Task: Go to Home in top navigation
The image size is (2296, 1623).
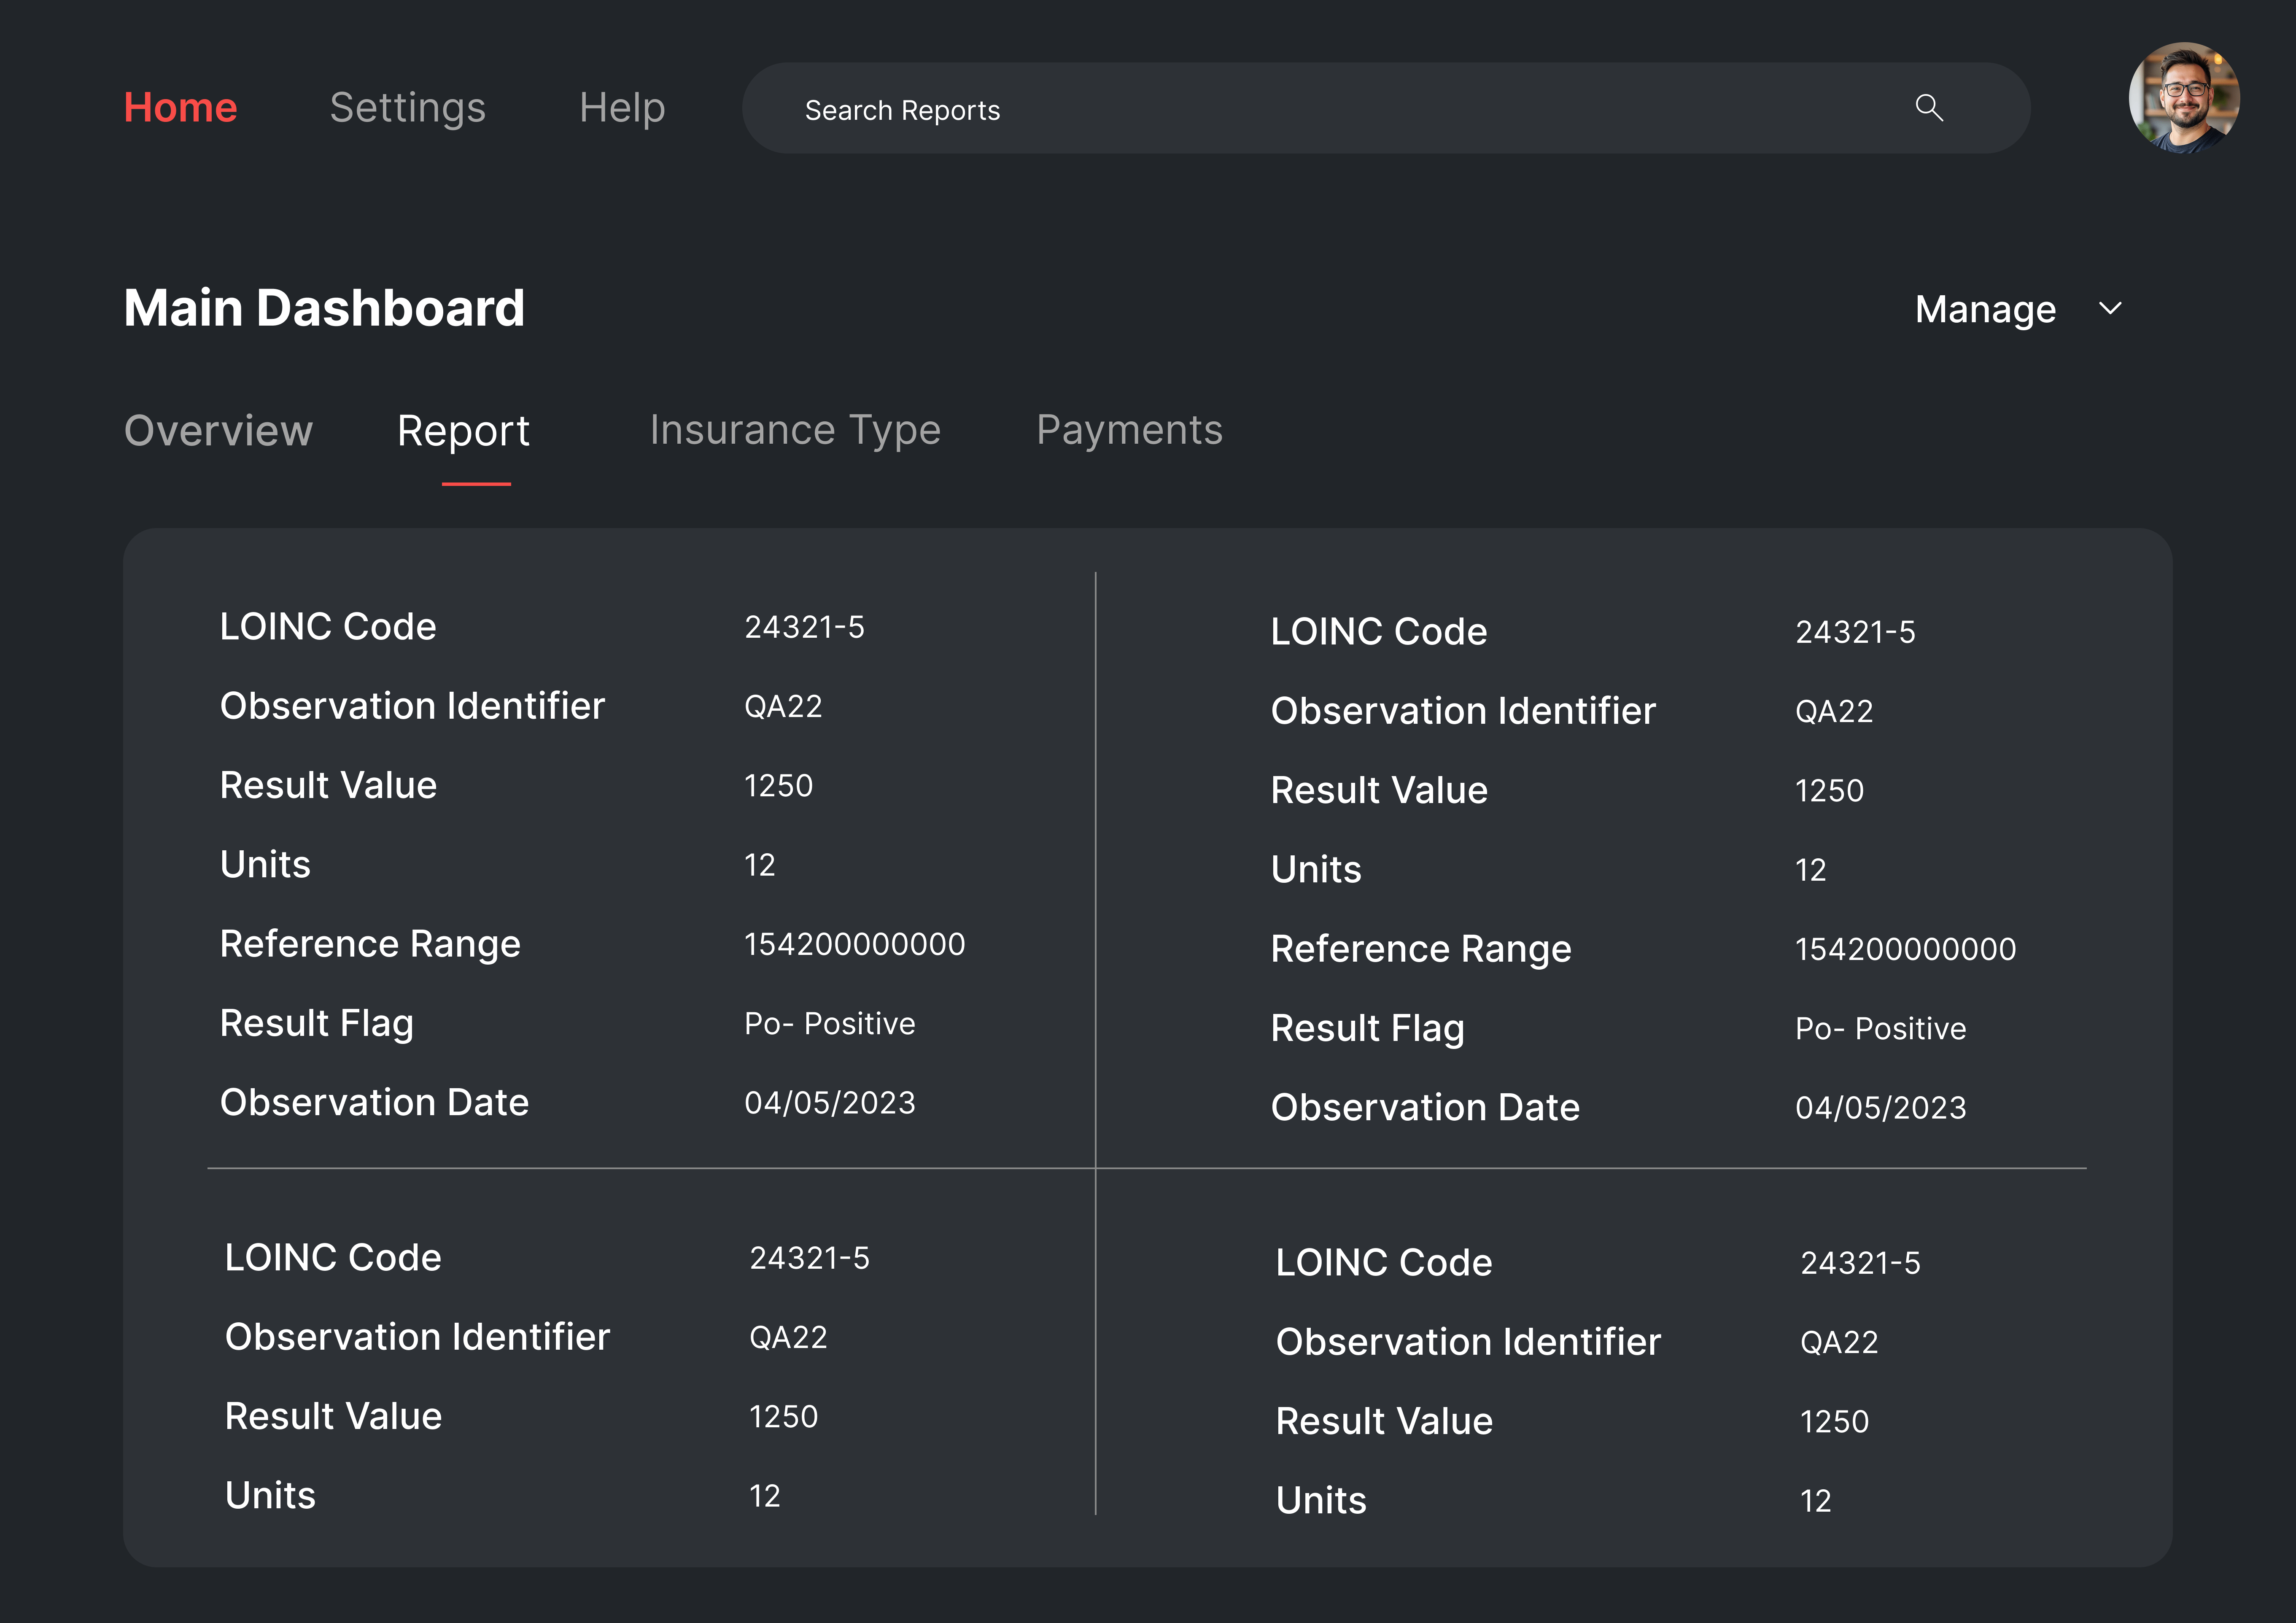Action: pyautogui.click(x=180, y=107)
